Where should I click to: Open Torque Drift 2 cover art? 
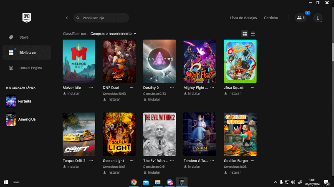(79, 134)
